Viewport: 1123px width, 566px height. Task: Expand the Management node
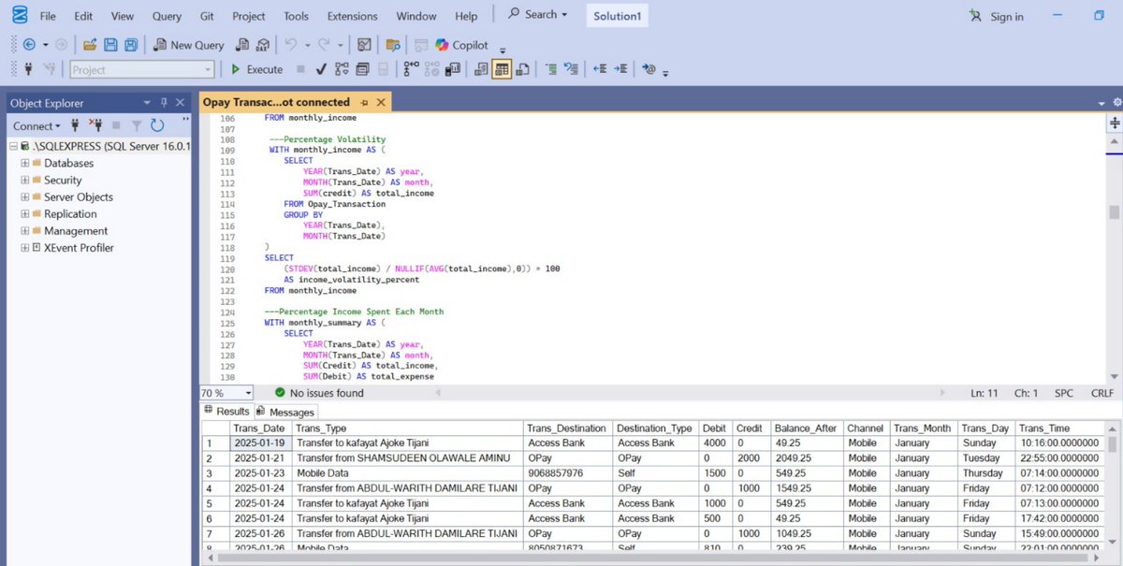pyautogui.click(x=24, y=230)
